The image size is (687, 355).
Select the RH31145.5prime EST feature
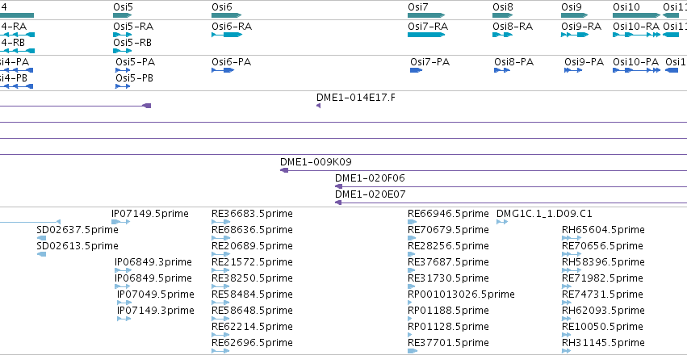click(x=567, y=351)
